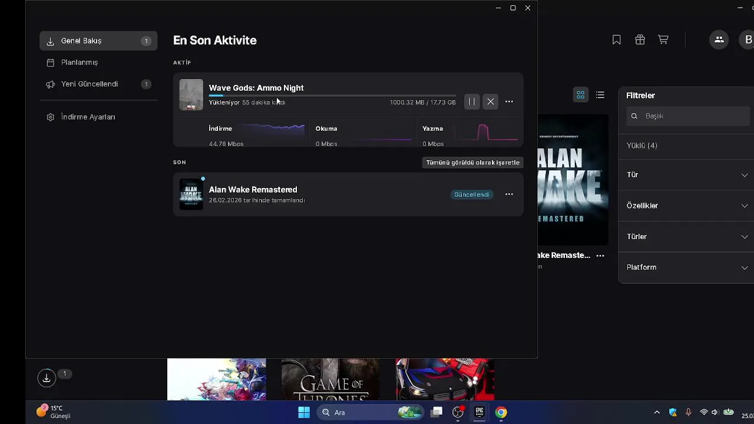
Task: Click the downloads icon at launcher bottom-left
Action: coord(47,378)
